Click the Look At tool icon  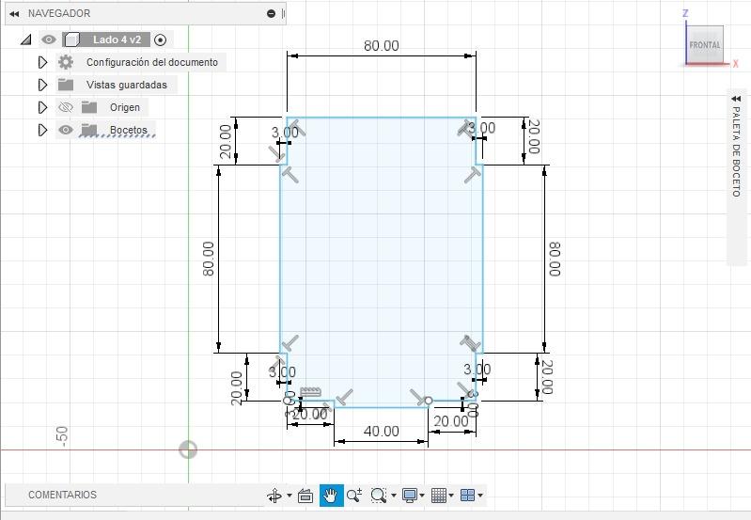tap(305, 495)
